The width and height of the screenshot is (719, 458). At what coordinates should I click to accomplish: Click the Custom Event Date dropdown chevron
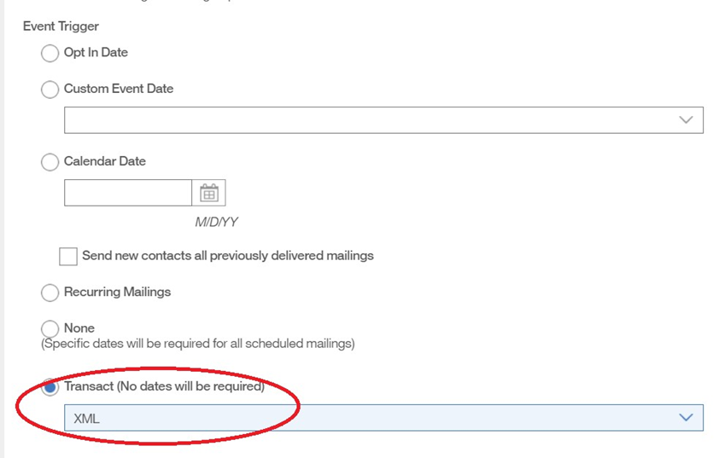[x=686, y=120]
